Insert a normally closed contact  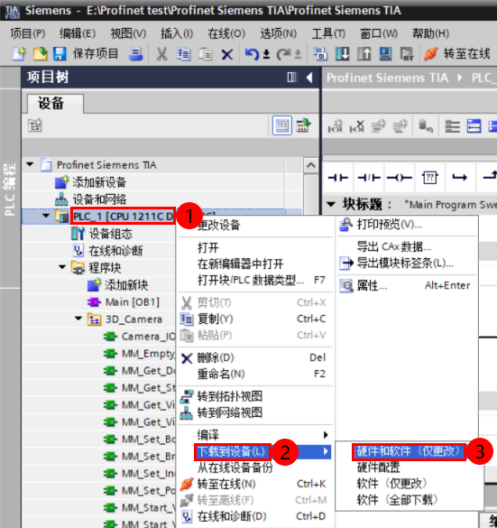pos(369,177)
